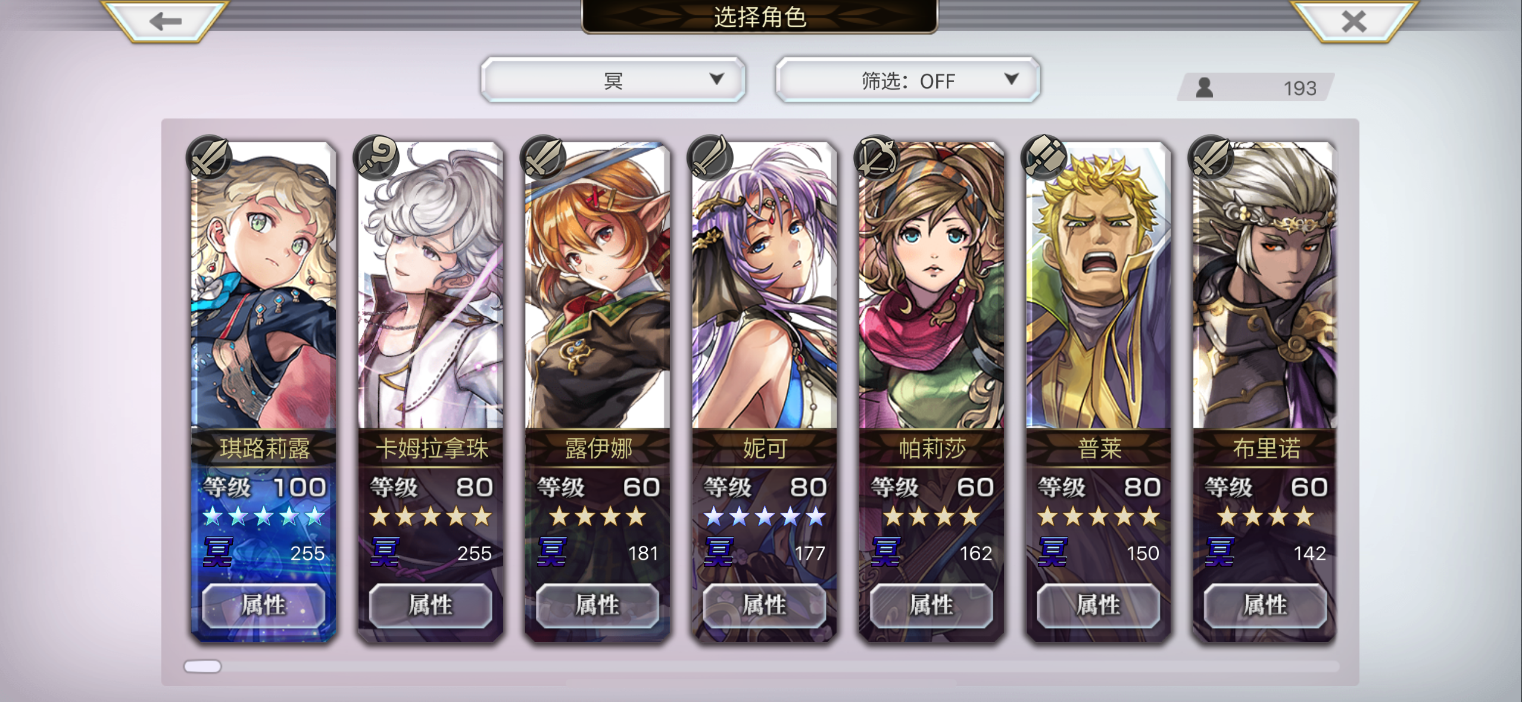The image size is (1522, 702).
Task: Click the hammer weapon icon on 普莱's card
Action: coord(1043,158)
